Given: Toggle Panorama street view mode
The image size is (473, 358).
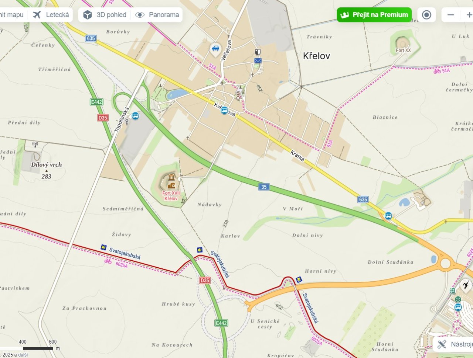Looking at the screenshot, I should click(157, 15).
